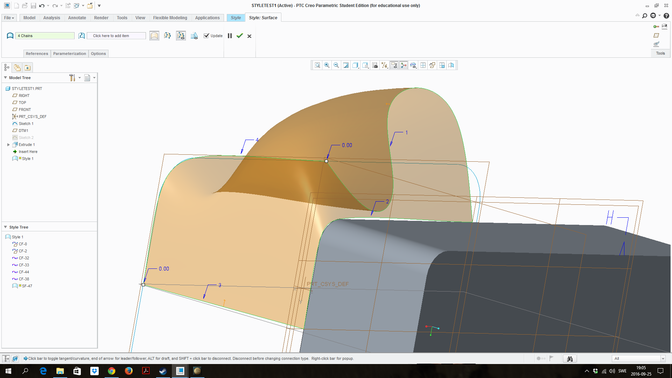Pause the surface feature tool

[x=230, y=36]
